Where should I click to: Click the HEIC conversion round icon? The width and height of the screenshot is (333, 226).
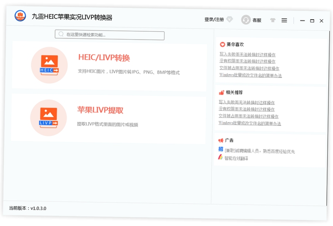(49, 65)
